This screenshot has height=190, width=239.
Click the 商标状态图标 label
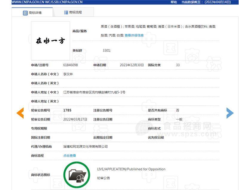[41, 175]
